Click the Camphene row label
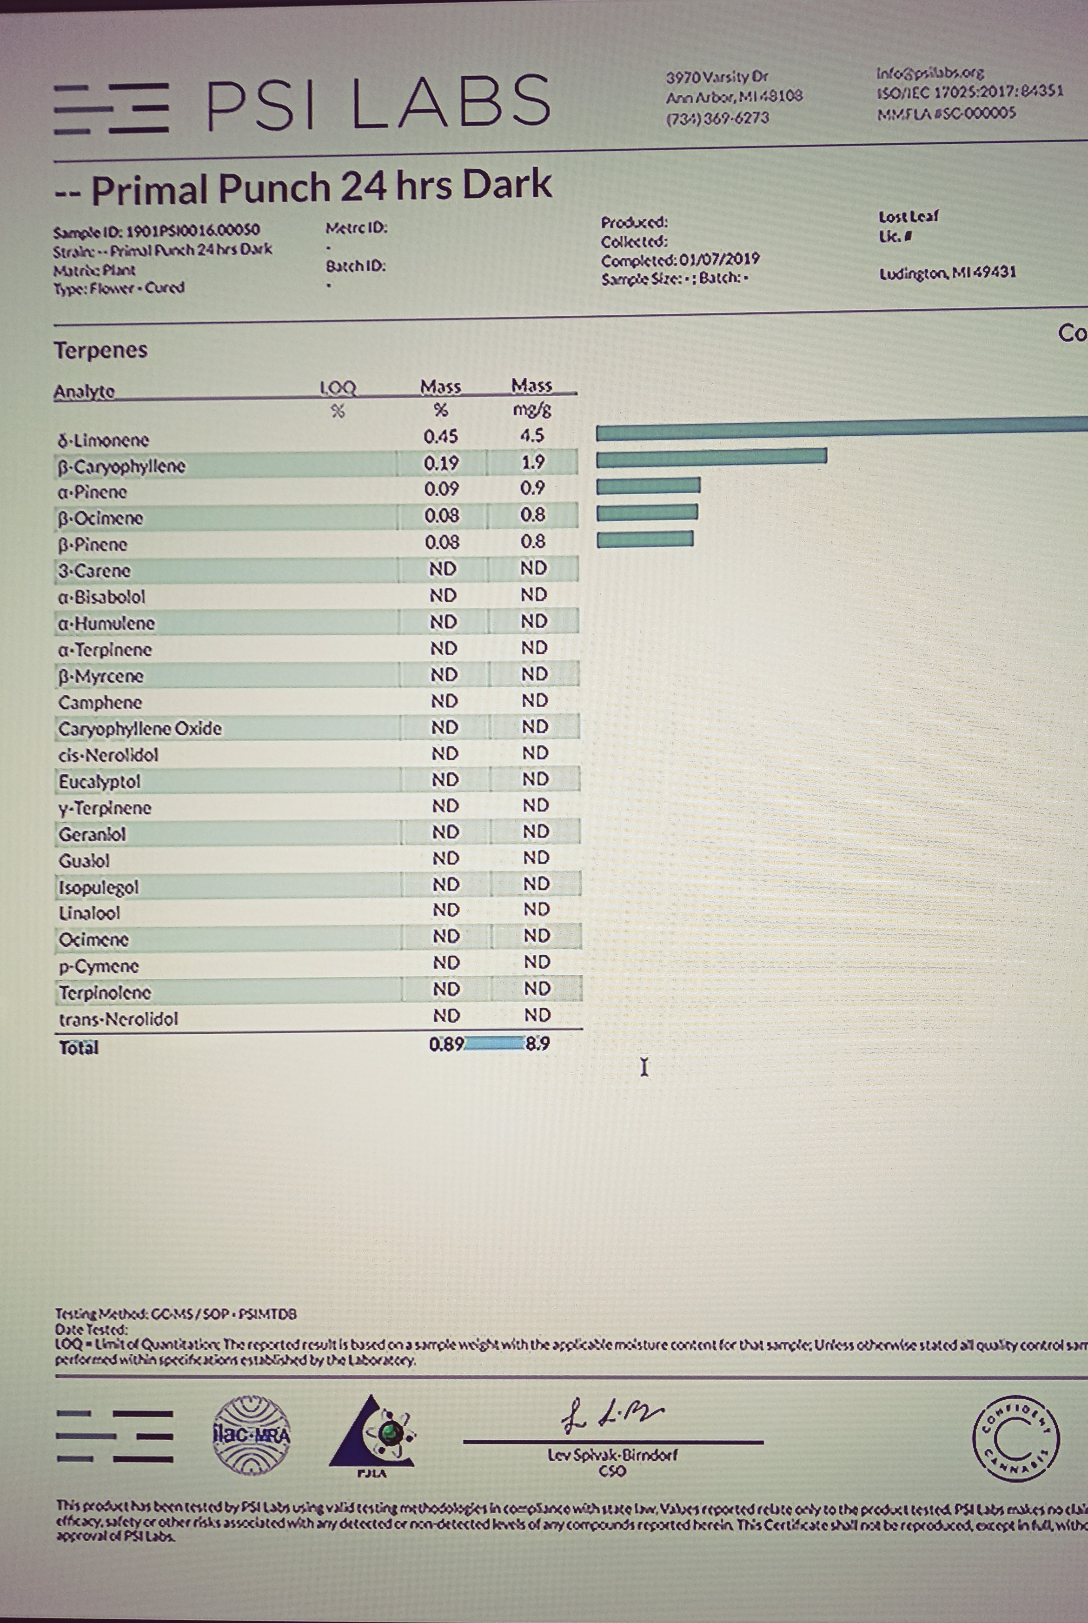 (100, 702)
